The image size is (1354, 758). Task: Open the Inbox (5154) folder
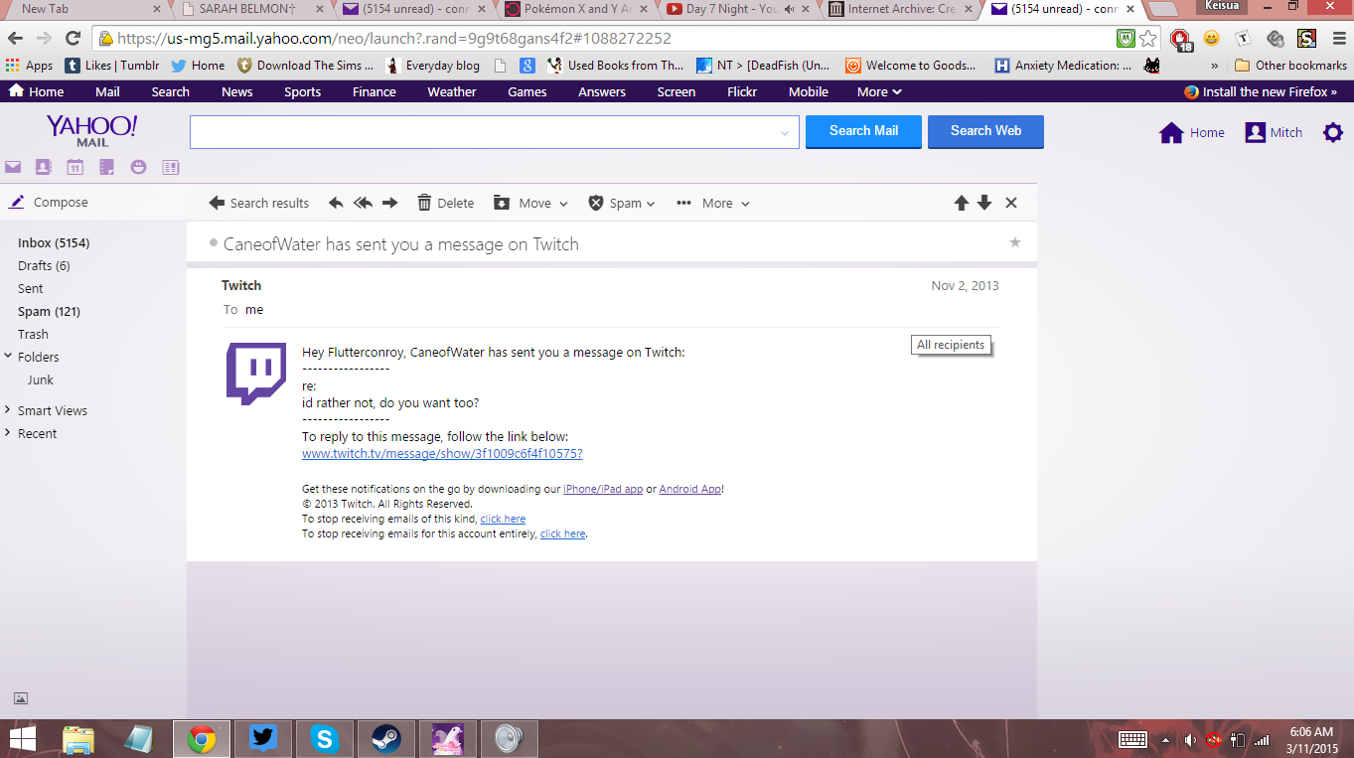(x=54, y=242)
